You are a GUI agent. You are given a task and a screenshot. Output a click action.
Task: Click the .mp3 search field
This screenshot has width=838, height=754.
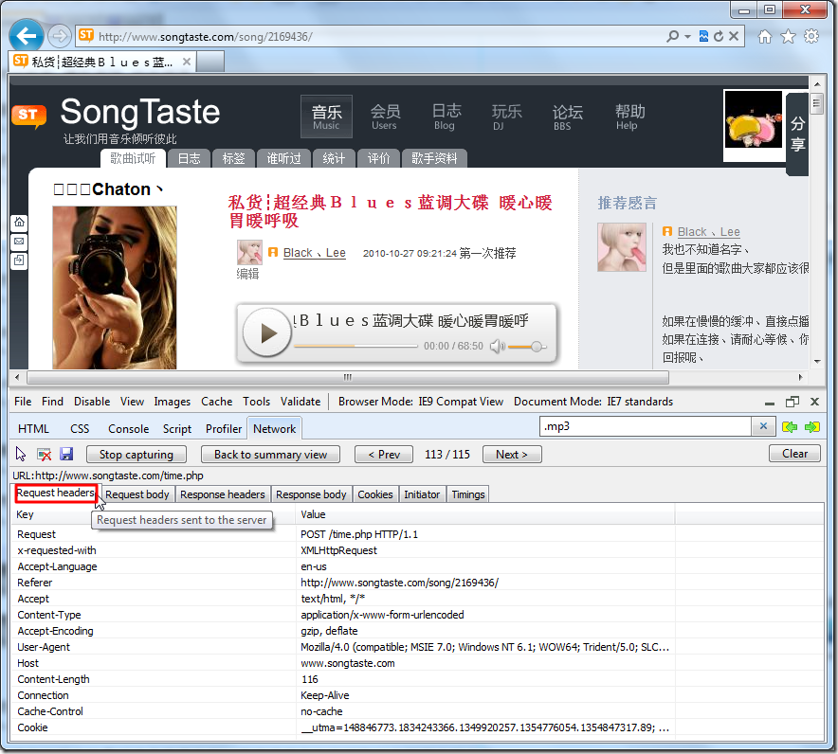(x=645, y=426)
